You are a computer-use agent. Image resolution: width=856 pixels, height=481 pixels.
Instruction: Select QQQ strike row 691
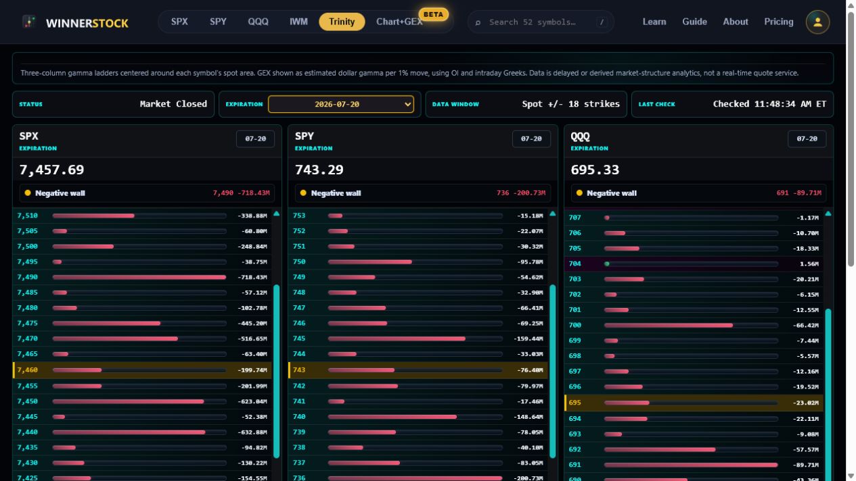tap(694, 464)
